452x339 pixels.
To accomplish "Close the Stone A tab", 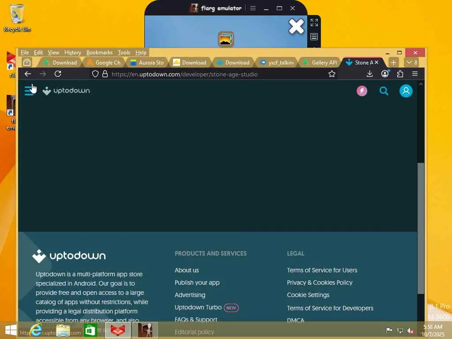I will 377,62.
